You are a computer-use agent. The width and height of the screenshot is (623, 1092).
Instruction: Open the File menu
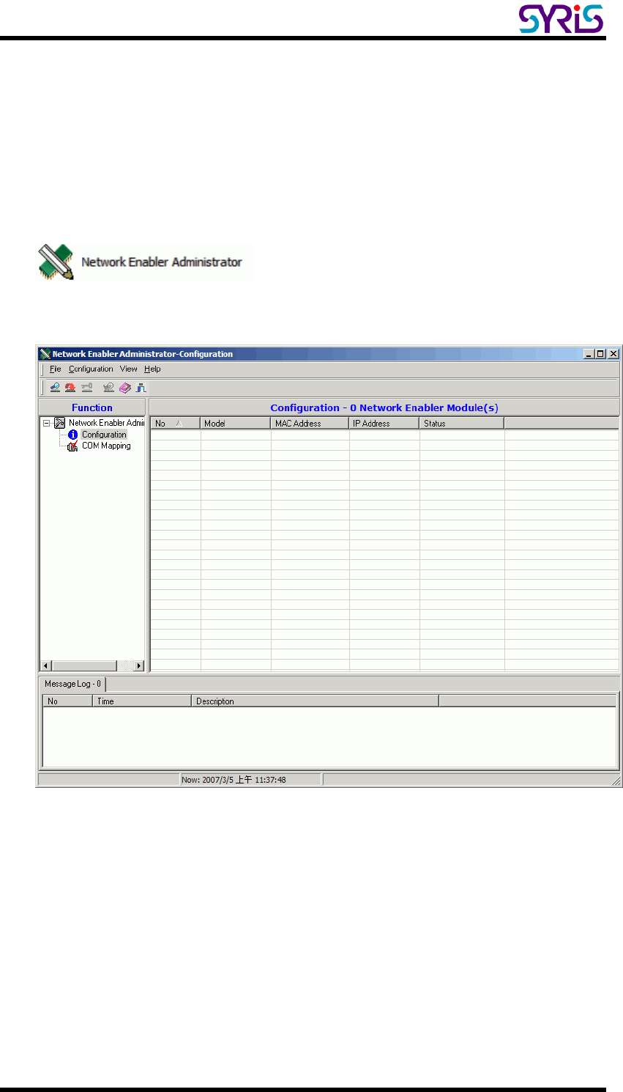pyautogui.click(x=56, y=369)
